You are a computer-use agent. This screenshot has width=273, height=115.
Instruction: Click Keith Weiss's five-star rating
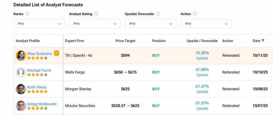37,92
